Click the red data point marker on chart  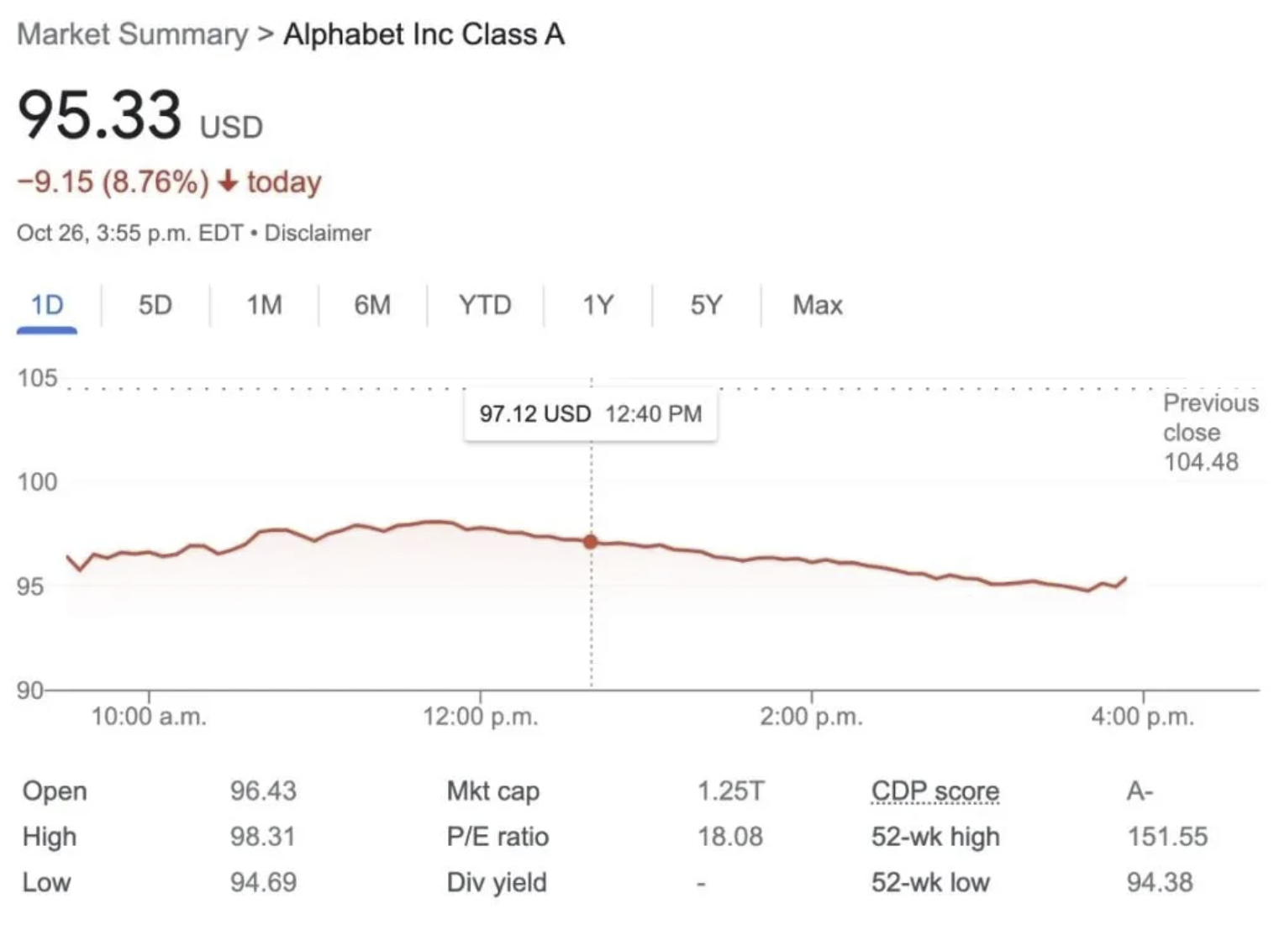(591, 542)
